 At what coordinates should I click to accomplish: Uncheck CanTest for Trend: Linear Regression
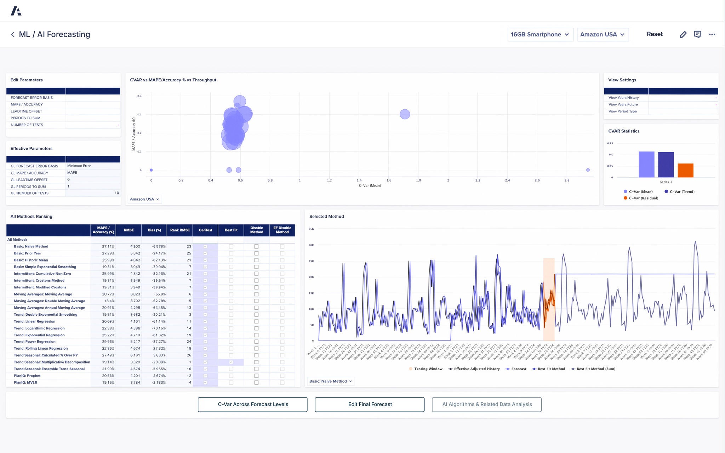coord(205,321)
